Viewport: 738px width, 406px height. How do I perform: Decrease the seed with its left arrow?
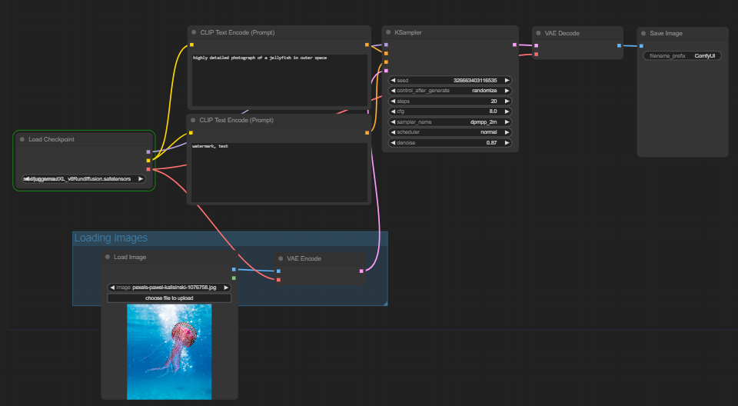click(393, 81)
